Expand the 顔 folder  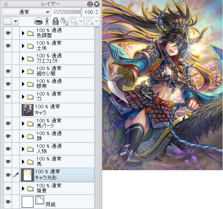tap(23, 136)
